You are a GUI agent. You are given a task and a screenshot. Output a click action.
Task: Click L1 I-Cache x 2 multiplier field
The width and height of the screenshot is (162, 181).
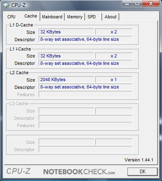(114, 56)
